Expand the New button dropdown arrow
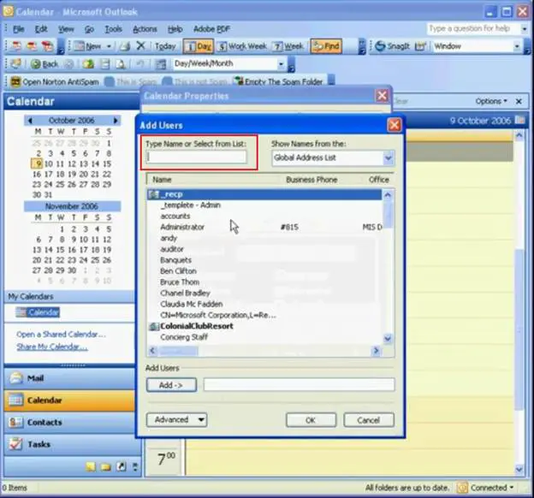 click(109, 46)
